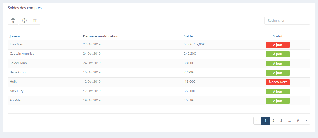Click the date 17 Oct 2019
Screen dimensions: 318x138
[x=92, y=91]
